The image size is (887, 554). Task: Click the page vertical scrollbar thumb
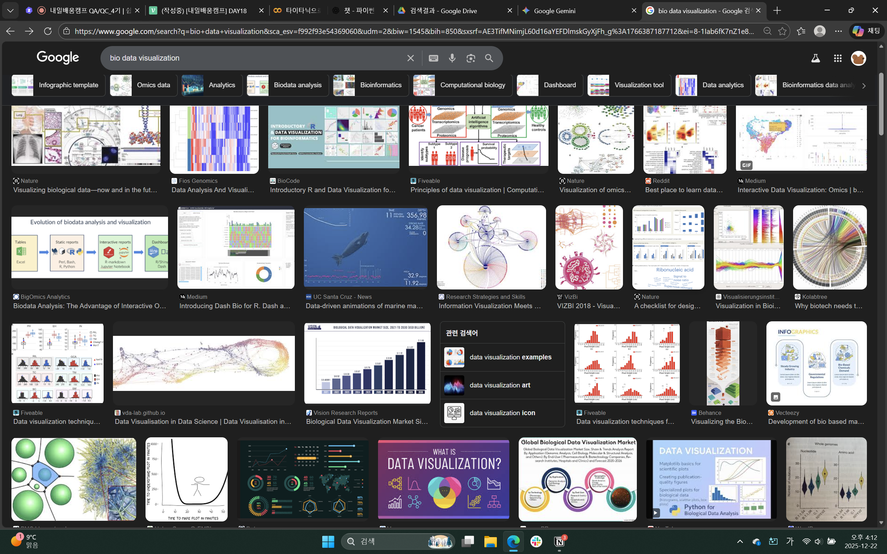(x=881, y=105)
